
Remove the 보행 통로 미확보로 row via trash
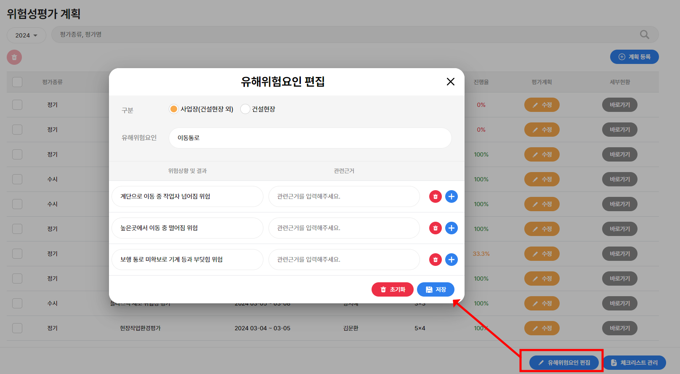click(435, 260)
